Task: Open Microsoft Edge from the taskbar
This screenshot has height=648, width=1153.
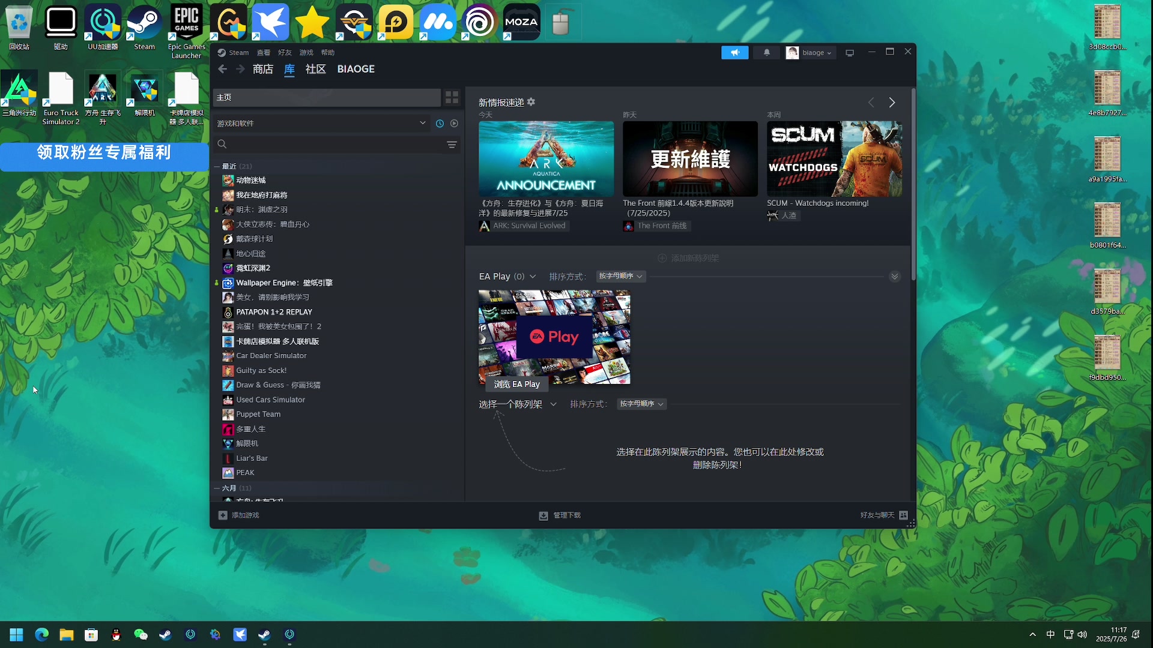Action: (41, 635)
